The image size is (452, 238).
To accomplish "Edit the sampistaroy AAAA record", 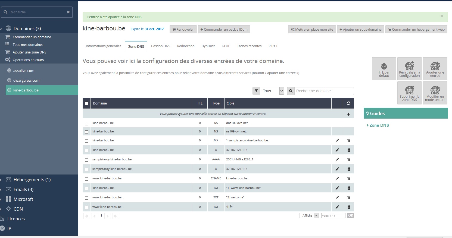I will tap(337, 160).
